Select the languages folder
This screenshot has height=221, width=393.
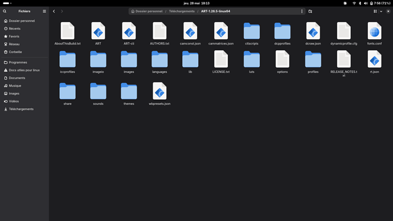pos(159,62)
